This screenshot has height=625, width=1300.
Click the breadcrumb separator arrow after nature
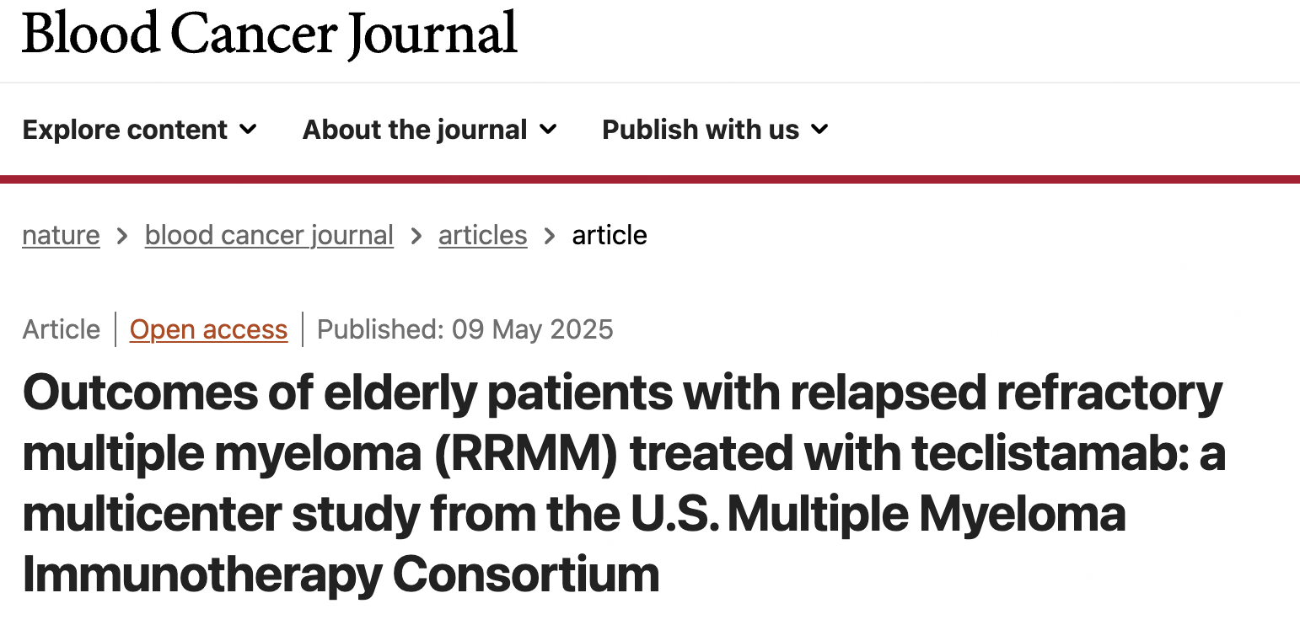click(122, 236)
